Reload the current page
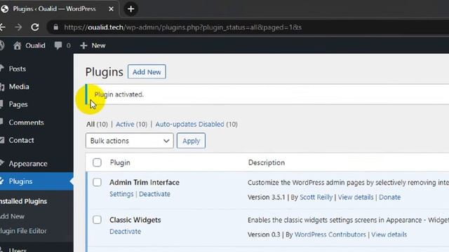Screen dimensions: 449x252 (35, 27)
